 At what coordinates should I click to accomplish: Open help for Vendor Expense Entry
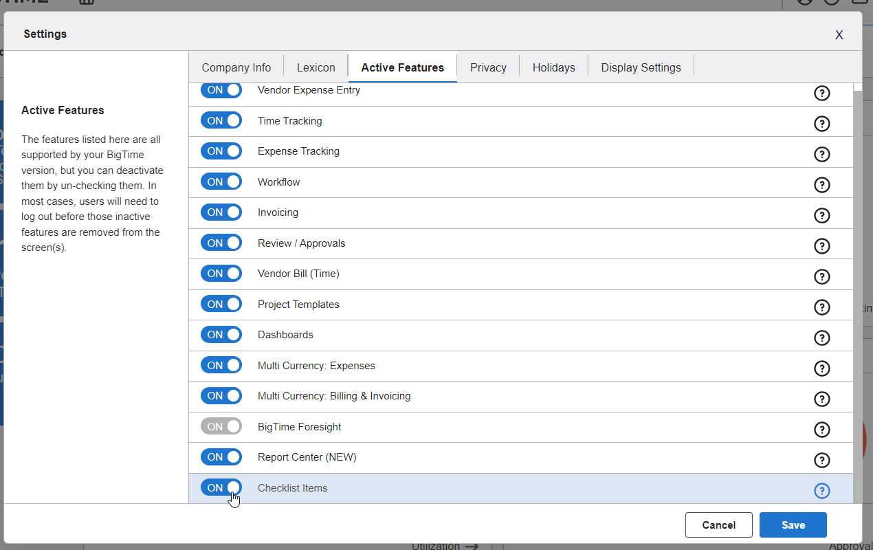pos(822,93)
